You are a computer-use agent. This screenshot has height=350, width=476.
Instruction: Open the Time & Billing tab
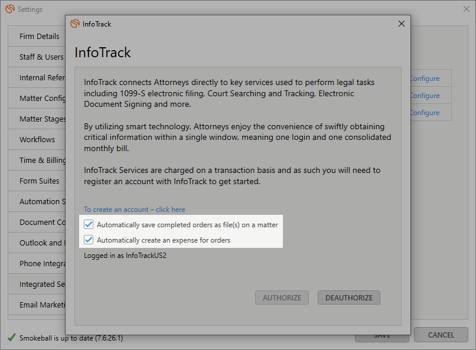pos(43,161)
